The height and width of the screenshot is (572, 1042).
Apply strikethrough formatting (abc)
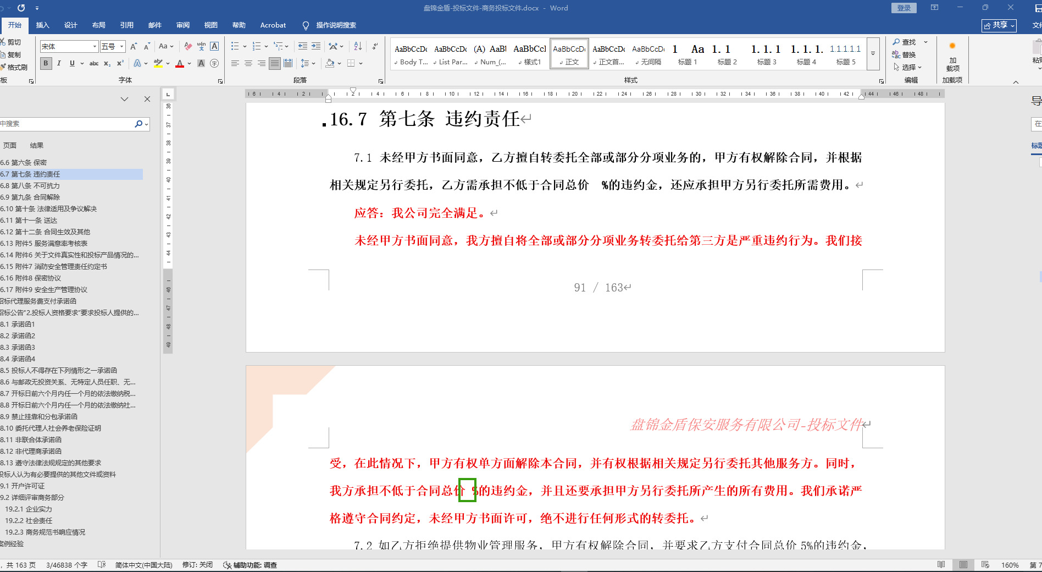[94, 64]
